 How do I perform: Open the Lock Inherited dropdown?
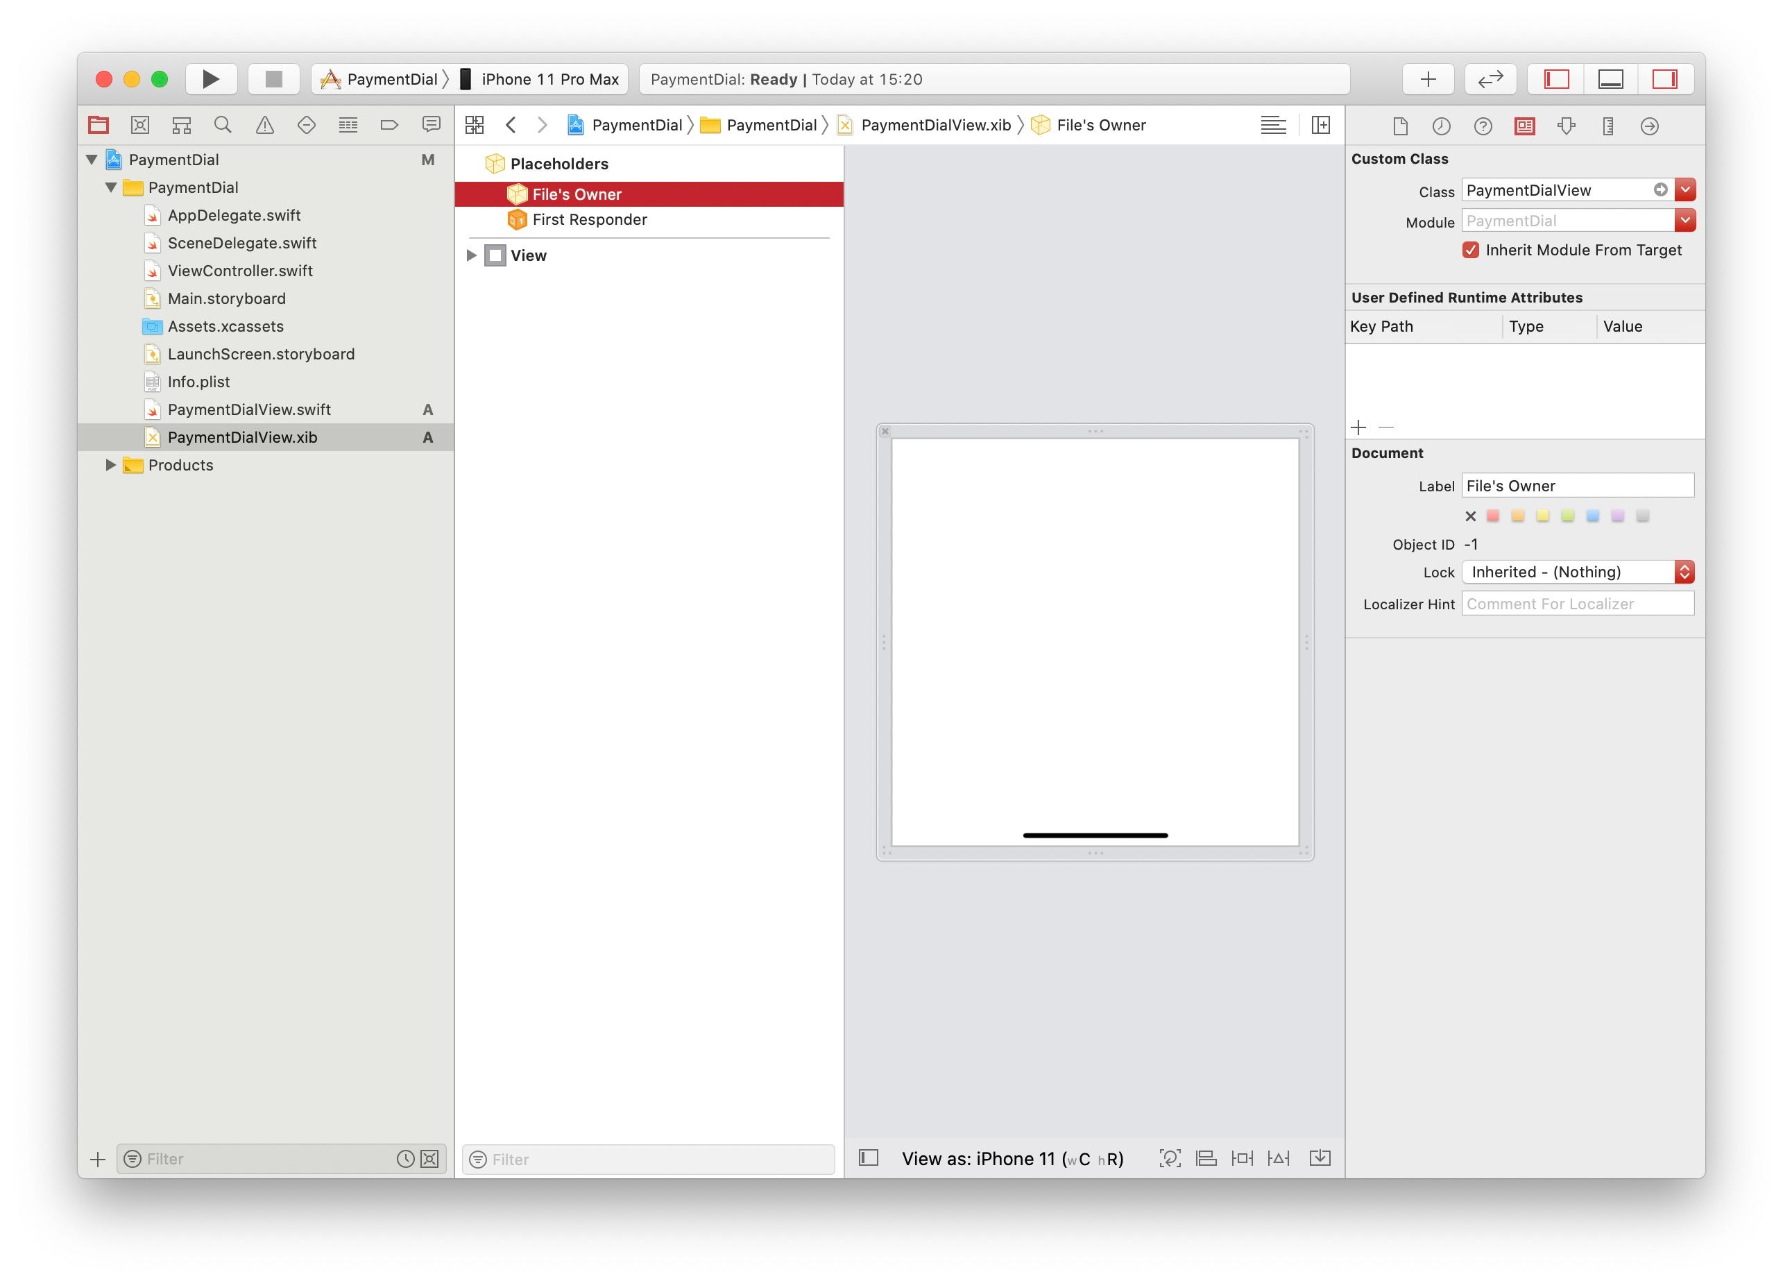[1577, 572]
